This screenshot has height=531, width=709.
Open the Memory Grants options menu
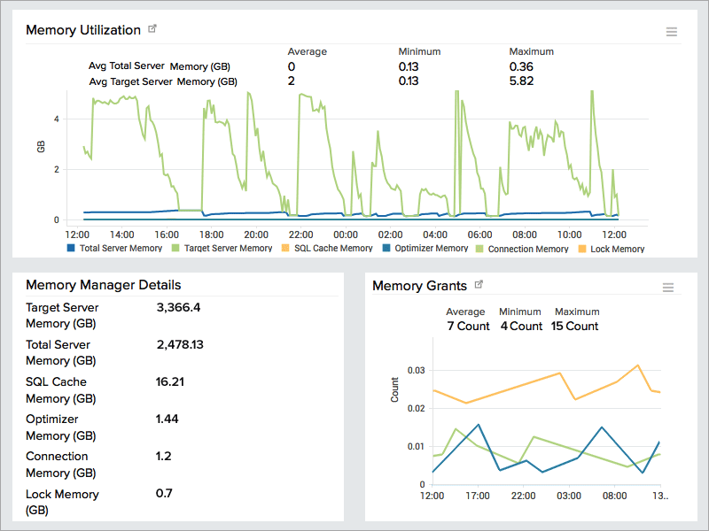(x=668, y=287)
